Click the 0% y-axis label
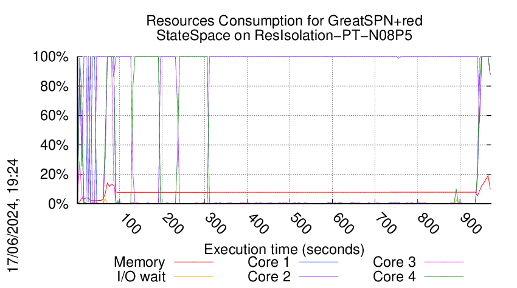 tap(58, 204)
